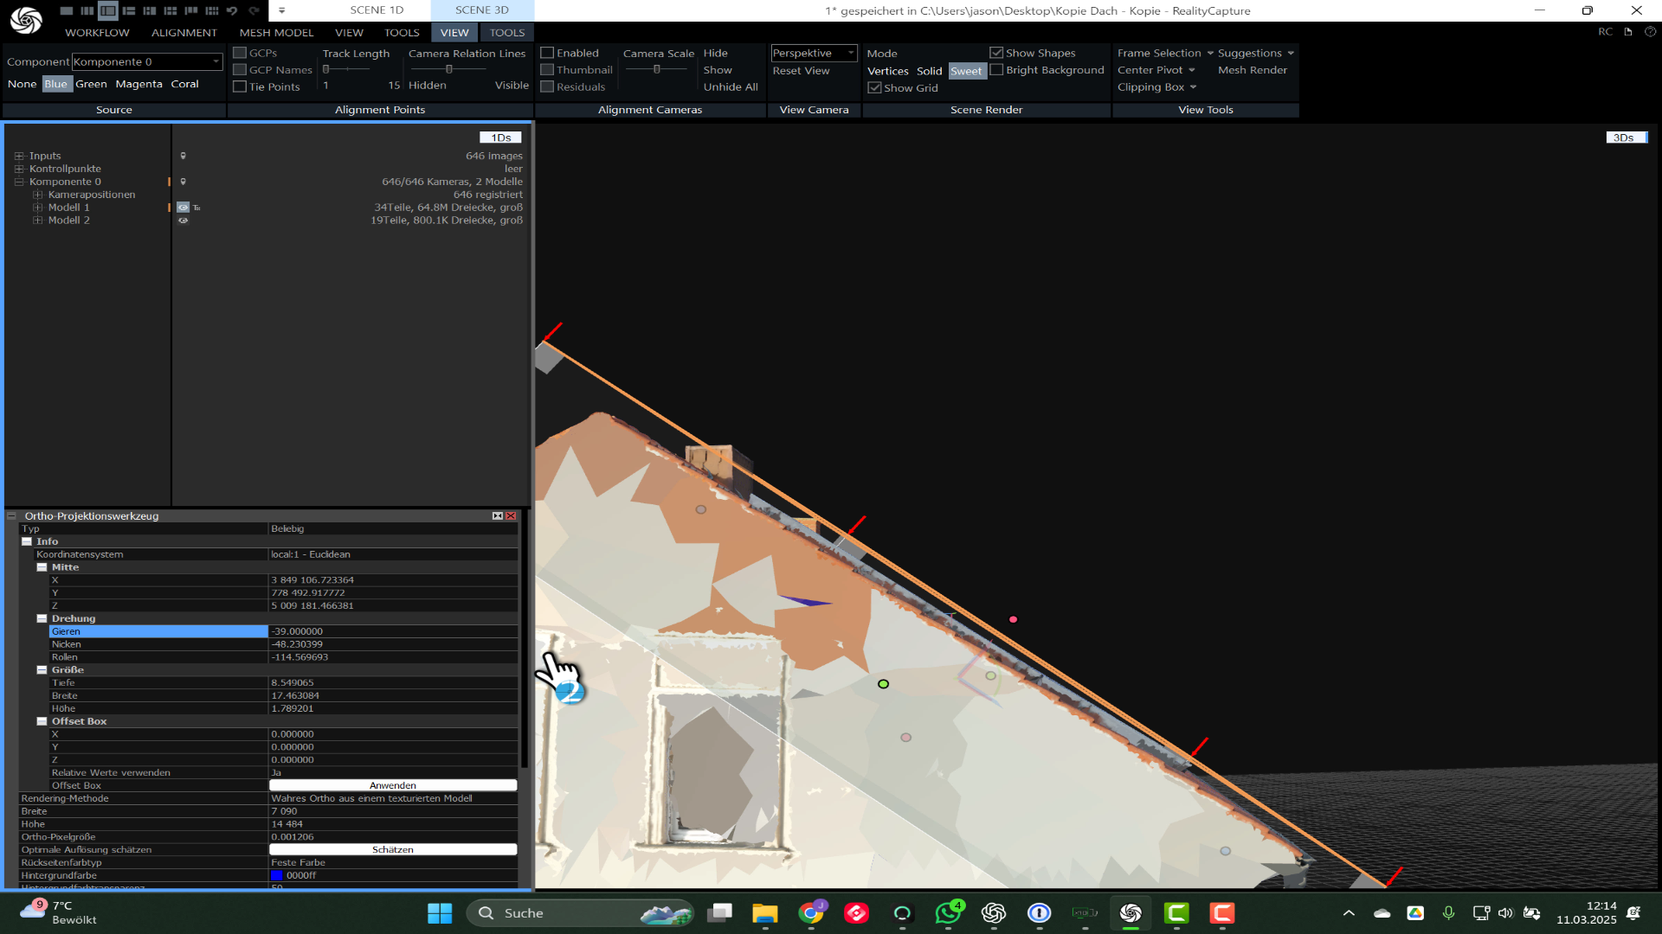Switch to the SCENE 3D tab

482,10
